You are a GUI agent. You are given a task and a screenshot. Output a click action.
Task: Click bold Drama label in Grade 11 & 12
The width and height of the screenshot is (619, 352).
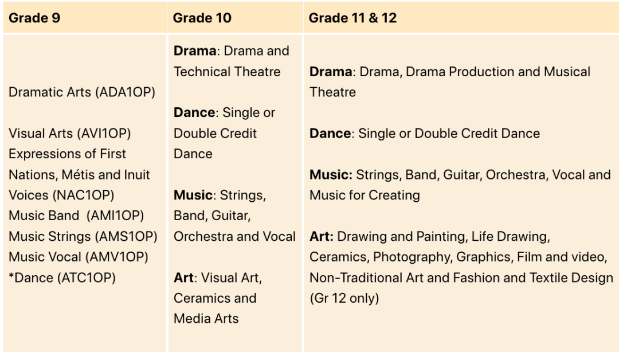pos(331,72)
